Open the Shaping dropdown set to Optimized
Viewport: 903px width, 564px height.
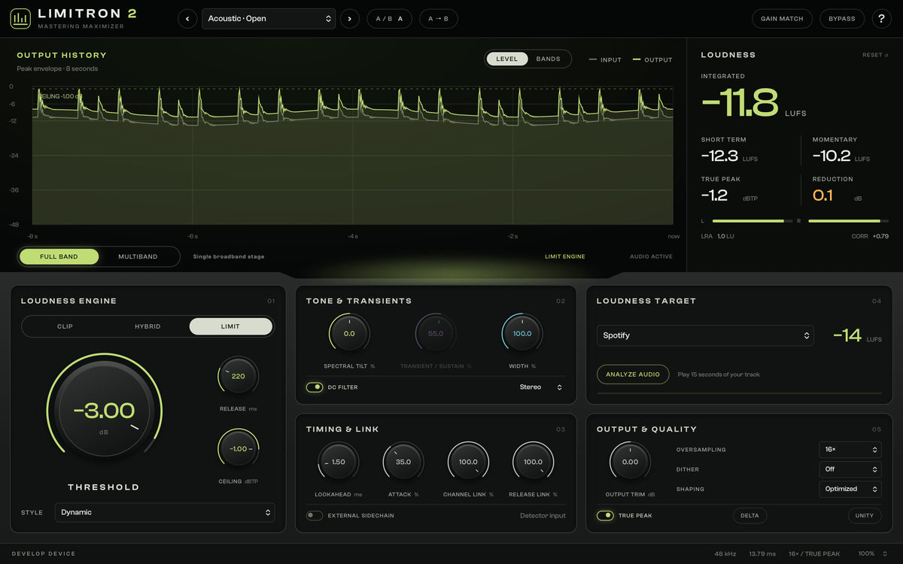coord(850,489)
